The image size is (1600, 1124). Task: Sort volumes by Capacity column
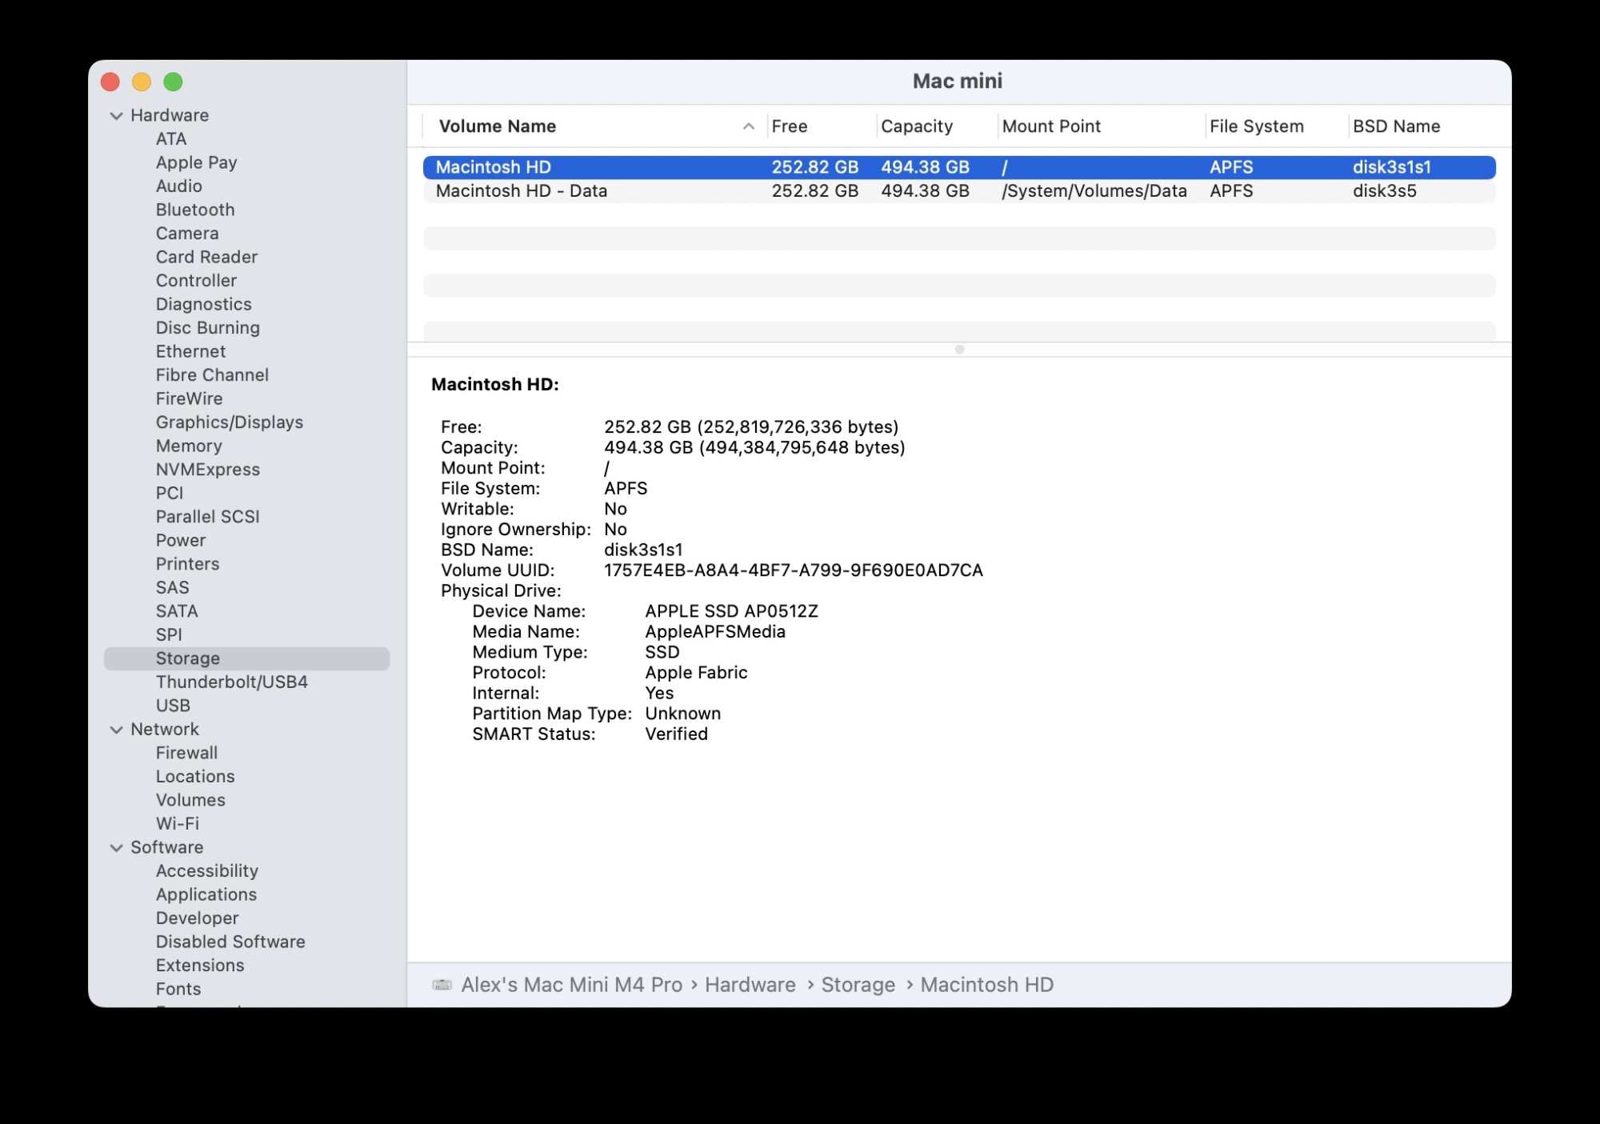(x=916, y=126)
